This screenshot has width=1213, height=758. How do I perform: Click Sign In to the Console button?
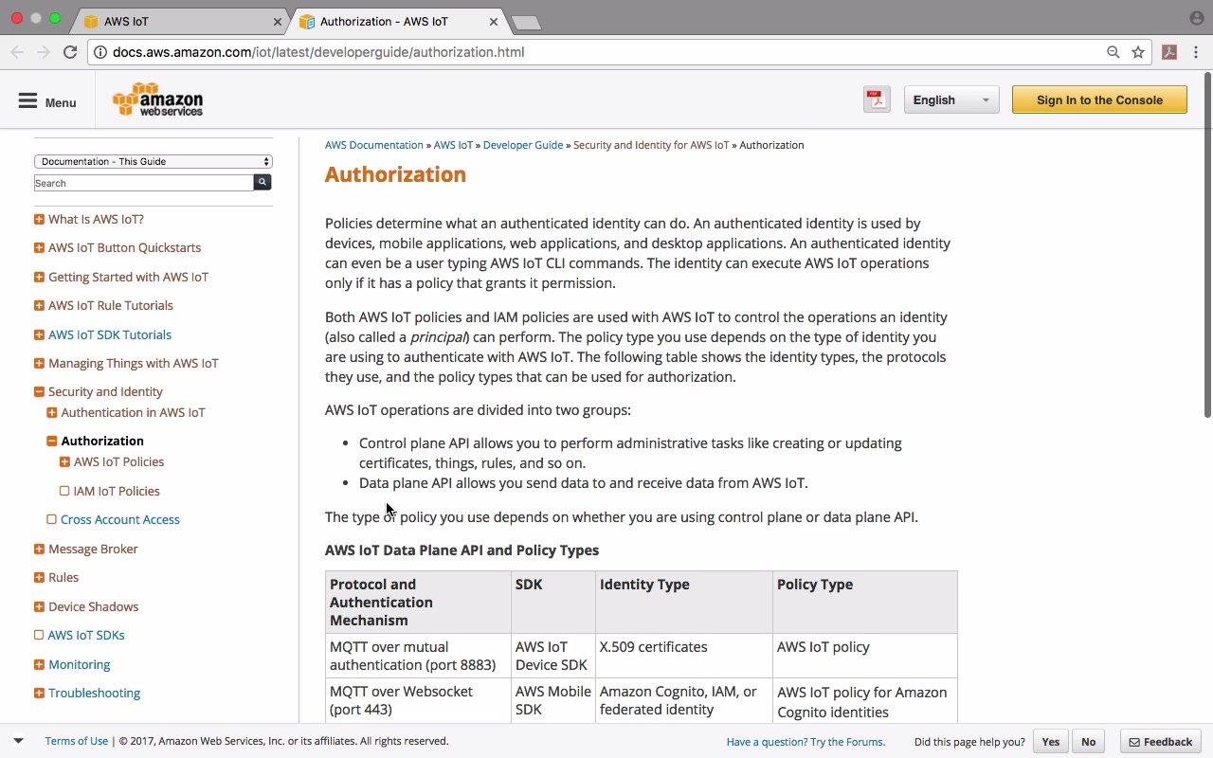1099,99
